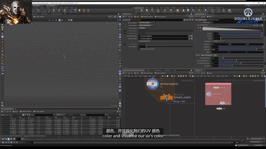The height and width of the screenshot is (149, 266).
Task: Open Edit menu in left network editor
Action: (129, 76)
